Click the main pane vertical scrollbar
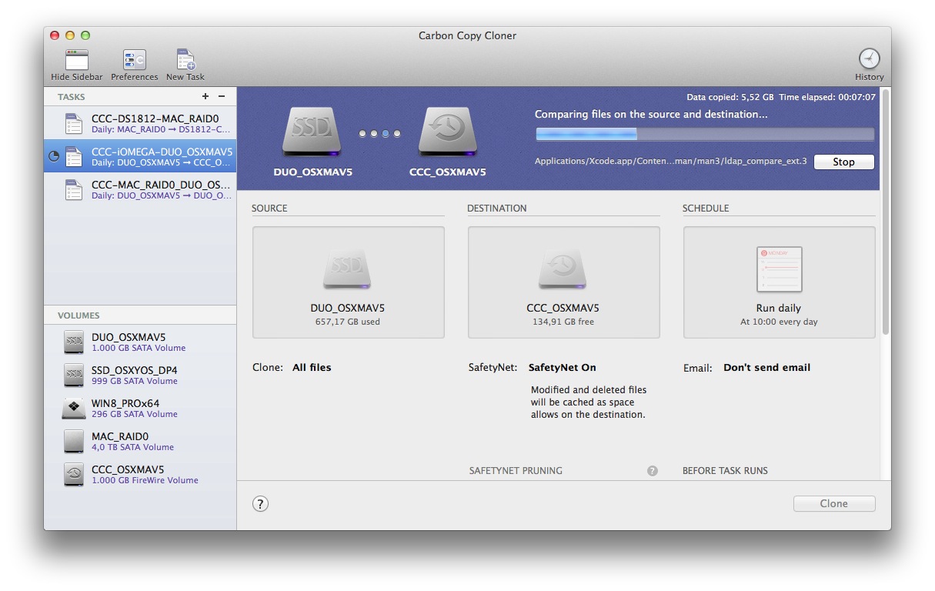 (885, 212)
